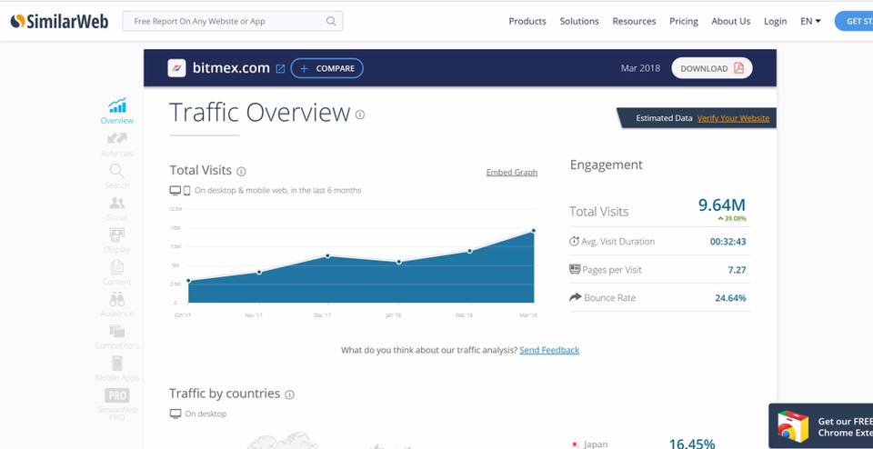873x449 pixels.
Task: Open the Solutions menu
Action: click(x=579, y=21)
